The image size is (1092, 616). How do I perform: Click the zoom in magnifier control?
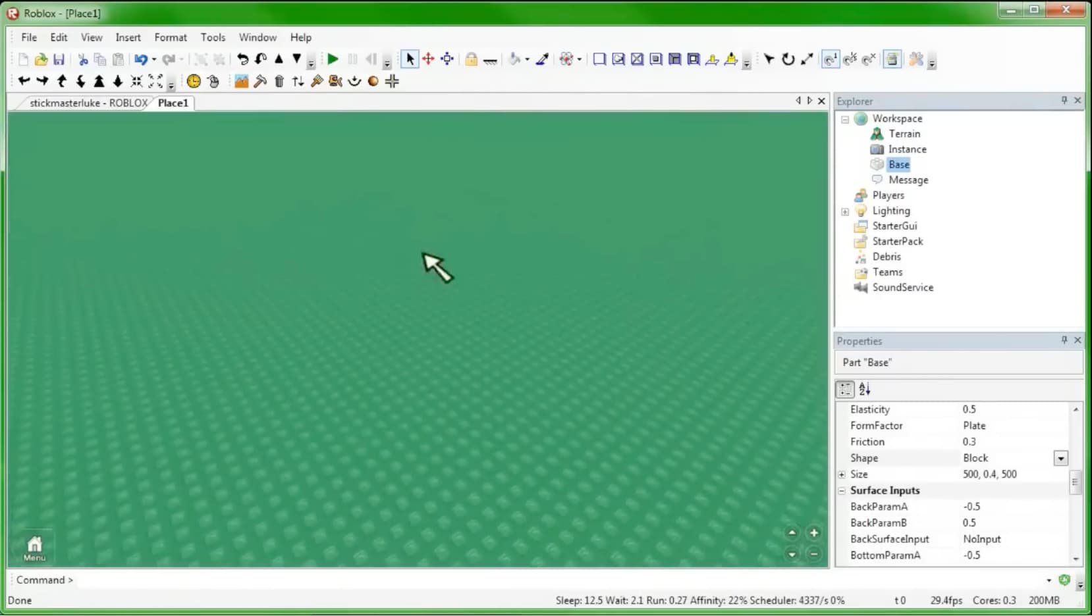(x=814, y=532)
